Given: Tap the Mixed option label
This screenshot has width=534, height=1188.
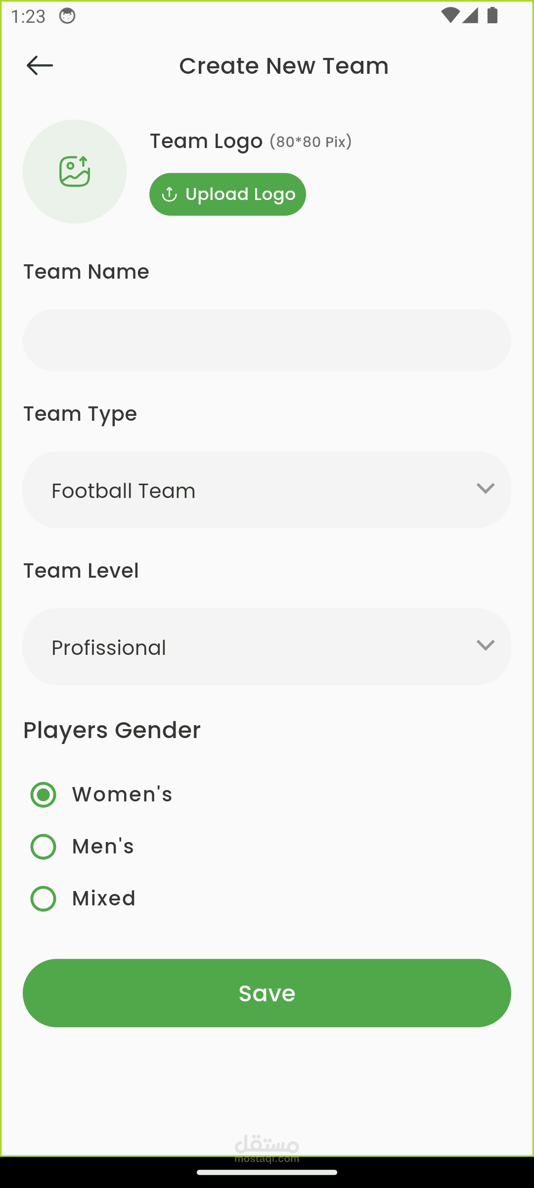Looking at the screenshot, I should (104, 898).
